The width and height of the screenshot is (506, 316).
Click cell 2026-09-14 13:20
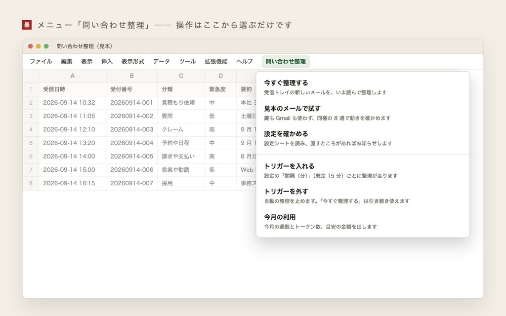[72, 143]
